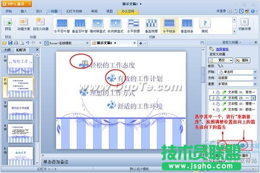Close the 自定义动画 task pane
Viewport: 260px width, 173px height.
tap(256, 42)
